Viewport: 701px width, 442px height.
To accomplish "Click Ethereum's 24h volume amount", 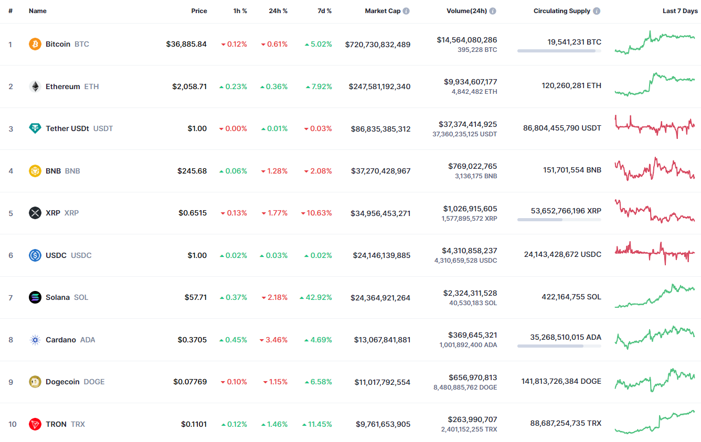I will [x=471, y=82].
